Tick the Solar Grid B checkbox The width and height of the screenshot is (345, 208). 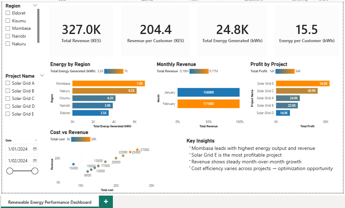8,91
